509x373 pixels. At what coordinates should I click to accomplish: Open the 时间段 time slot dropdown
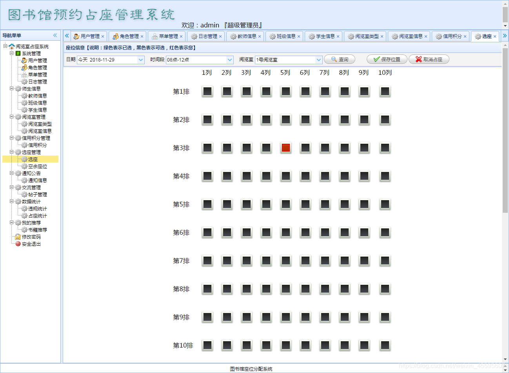230,60
